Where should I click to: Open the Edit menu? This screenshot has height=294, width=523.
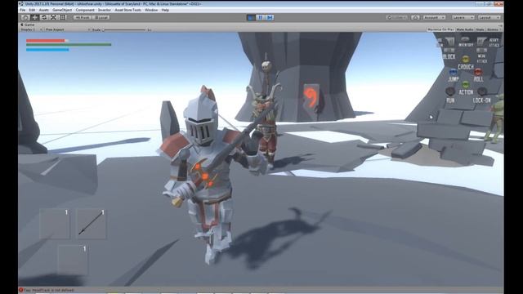point(32,10)
